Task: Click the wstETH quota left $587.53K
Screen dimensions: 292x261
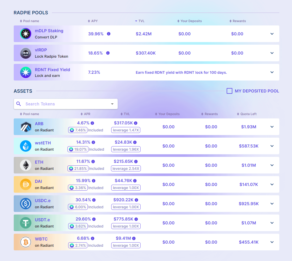Action: 249,146
